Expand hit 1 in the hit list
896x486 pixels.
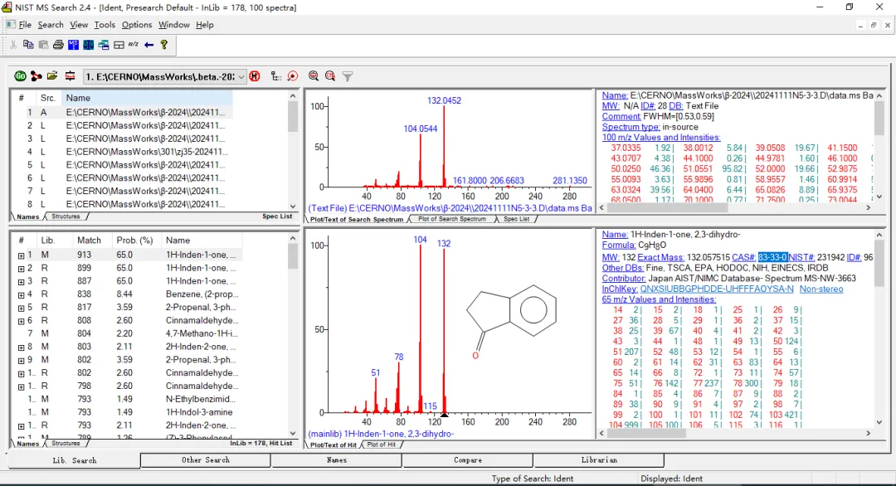21,255
